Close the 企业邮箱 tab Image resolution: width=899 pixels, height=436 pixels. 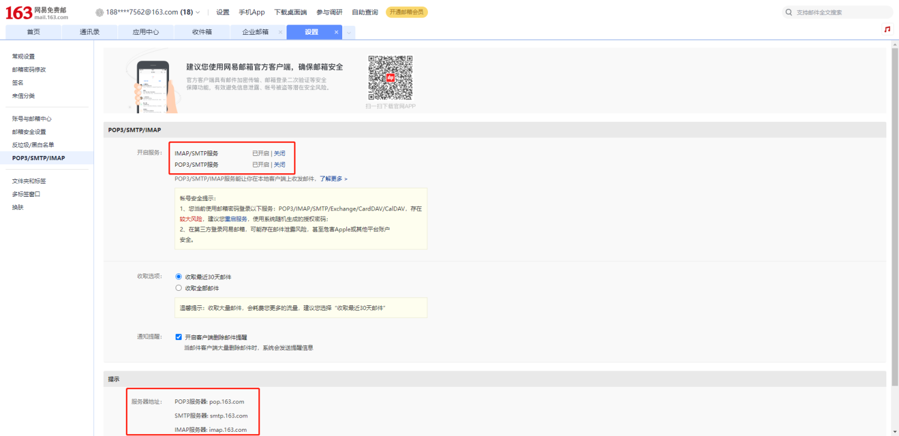coord(280,32)
